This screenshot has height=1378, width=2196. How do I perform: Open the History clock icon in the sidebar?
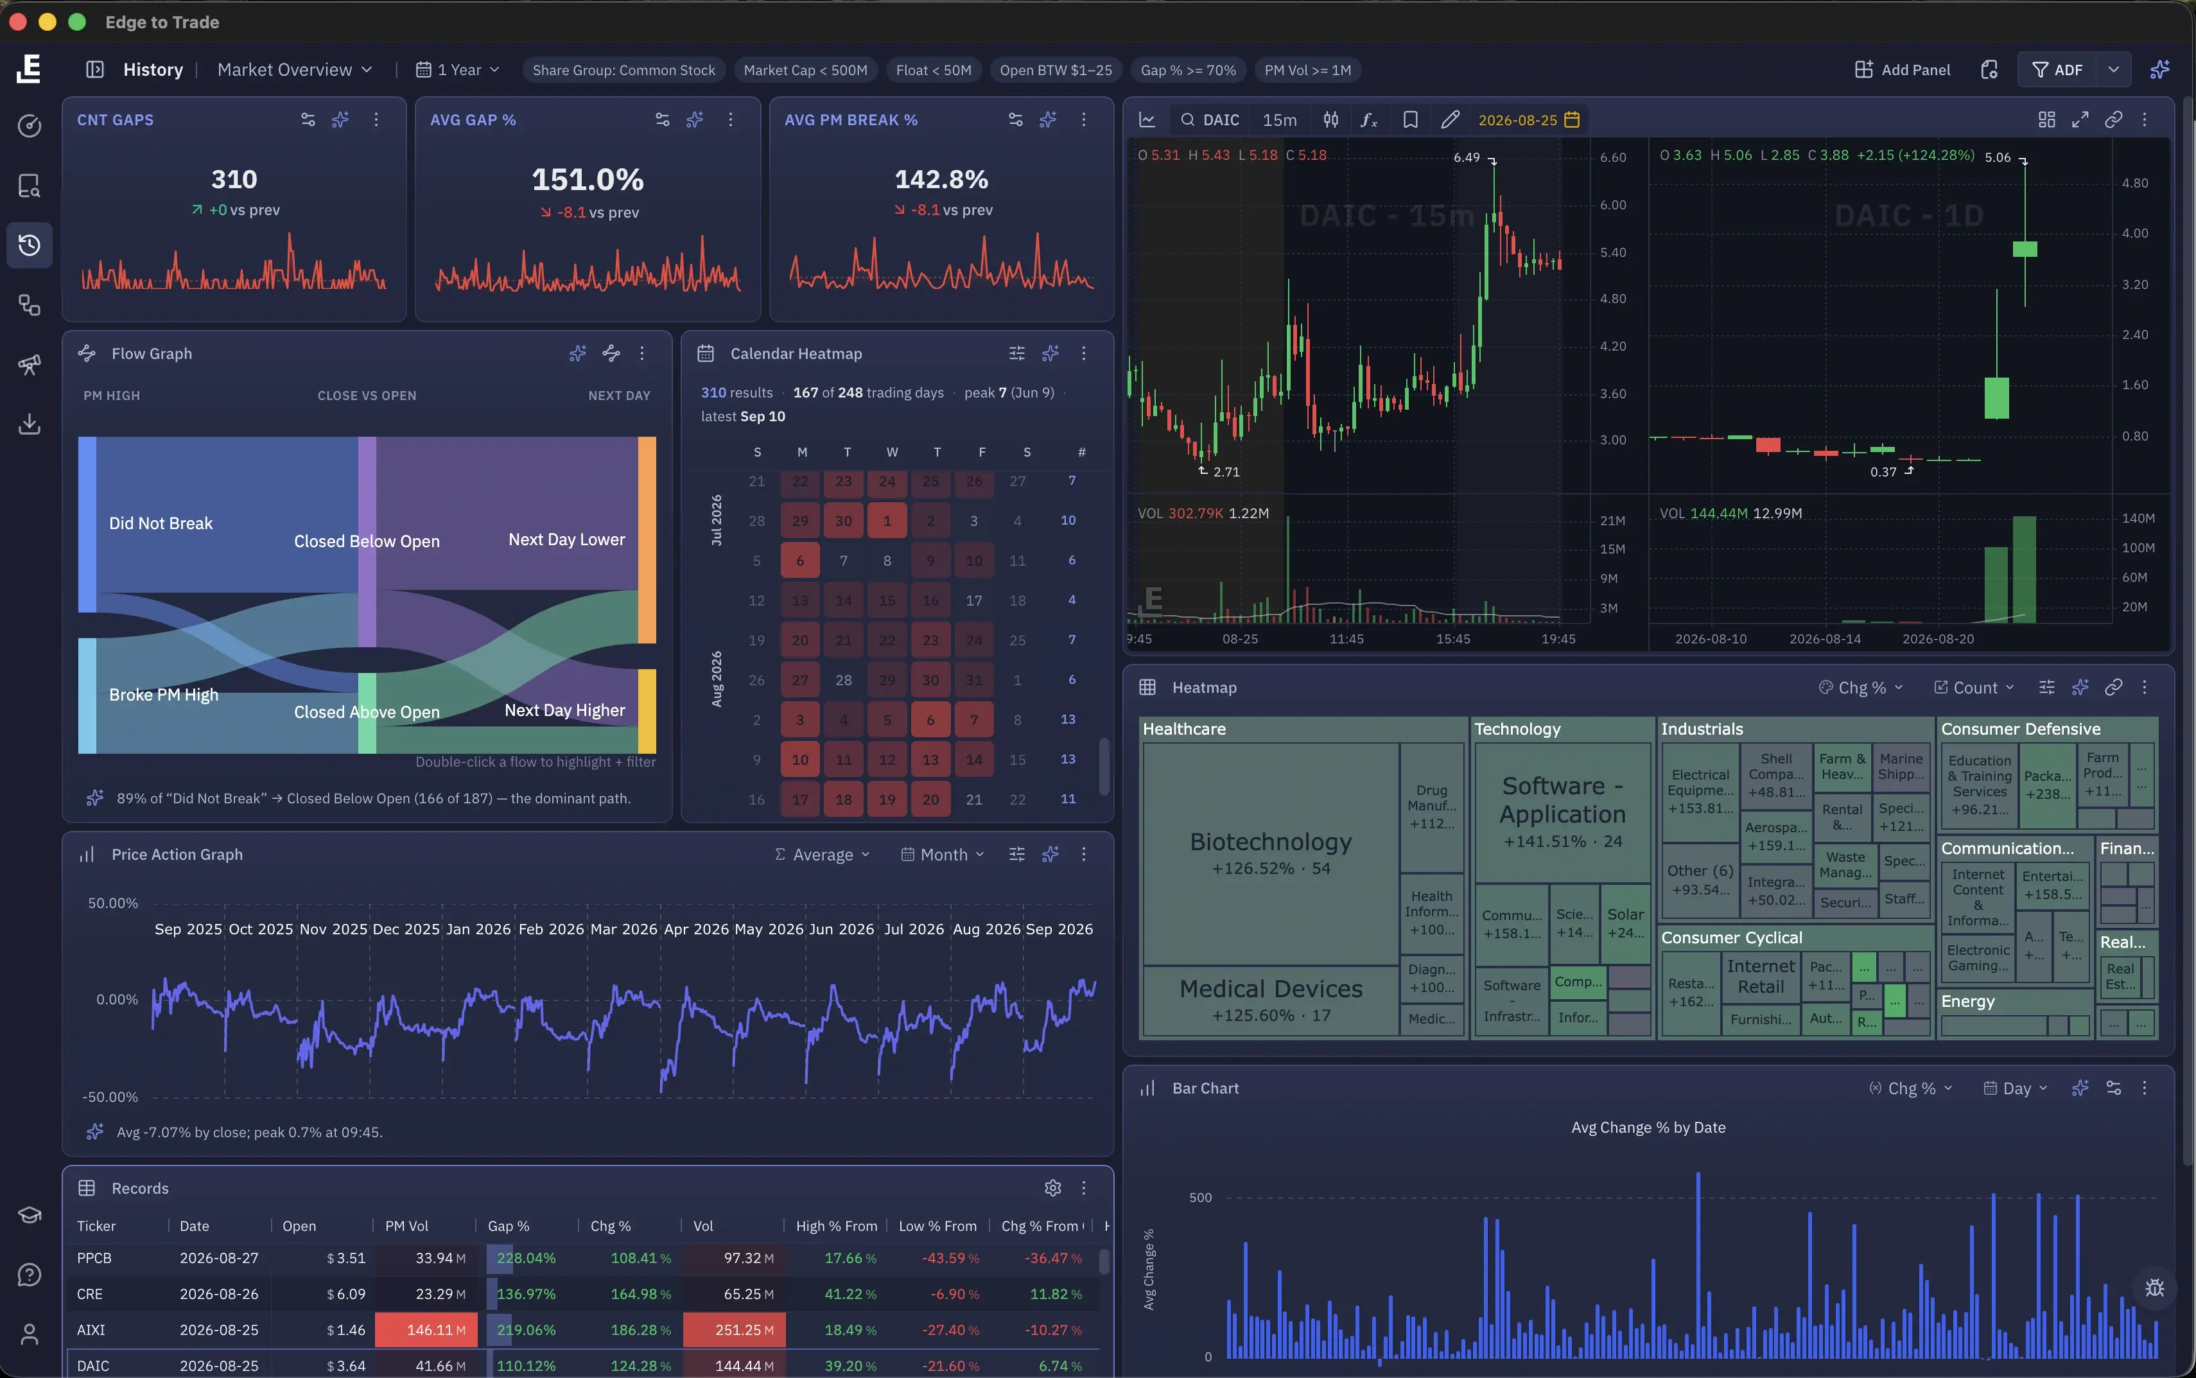[29, 245]
